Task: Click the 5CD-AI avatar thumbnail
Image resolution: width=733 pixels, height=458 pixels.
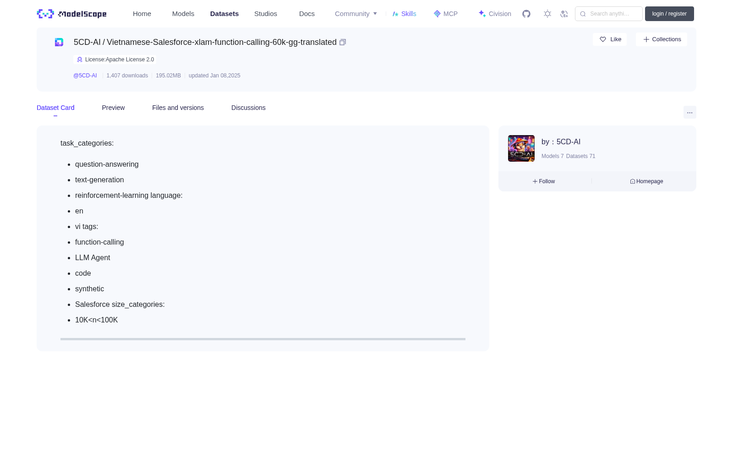Action: click(521, 148)
